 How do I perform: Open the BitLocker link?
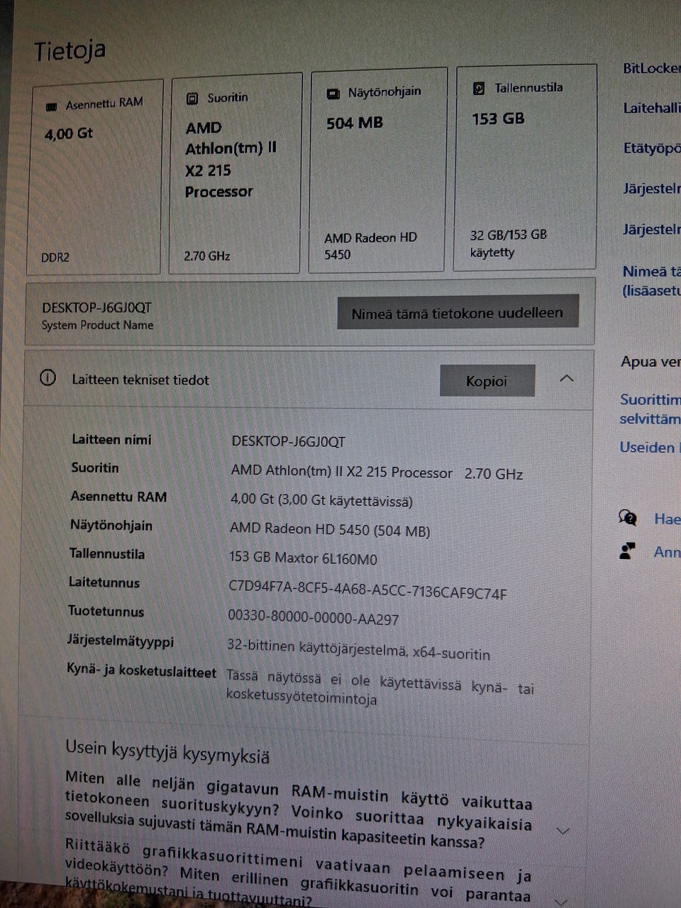pyautogui.click(x=651, y=69)
